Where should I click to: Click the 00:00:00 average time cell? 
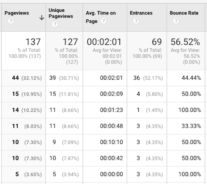click(111, 174)
